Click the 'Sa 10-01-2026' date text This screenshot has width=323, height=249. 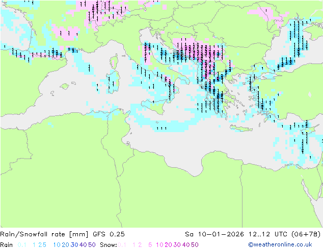tap(214, 234)
